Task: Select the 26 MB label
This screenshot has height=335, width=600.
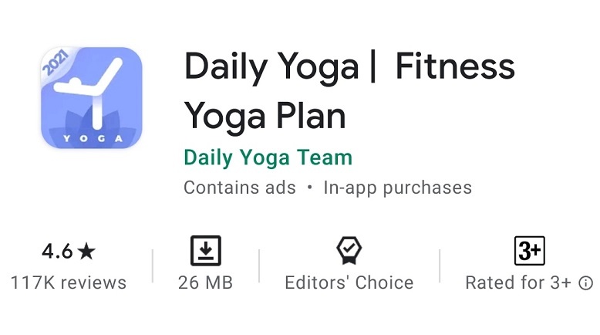Action: click(205, 283)
